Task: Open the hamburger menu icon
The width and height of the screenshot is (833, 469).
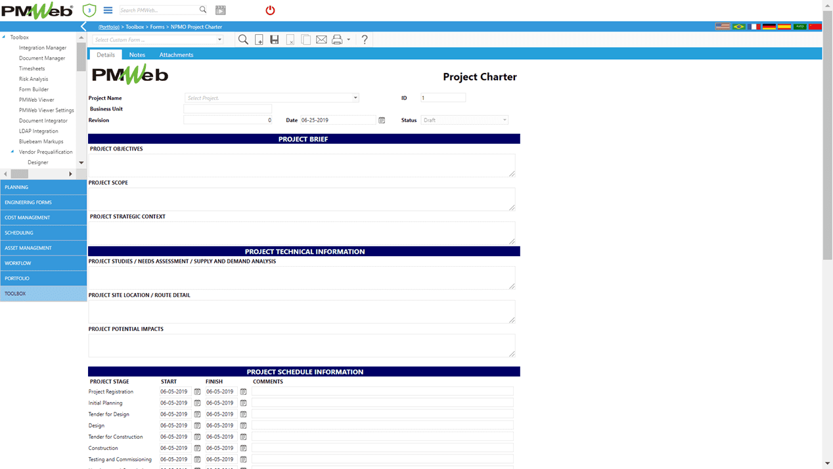Action: [108, 11]
